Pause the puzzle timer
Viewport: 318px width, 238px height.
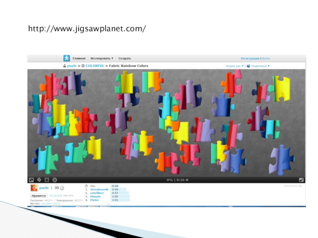click(x=187, y=180)
